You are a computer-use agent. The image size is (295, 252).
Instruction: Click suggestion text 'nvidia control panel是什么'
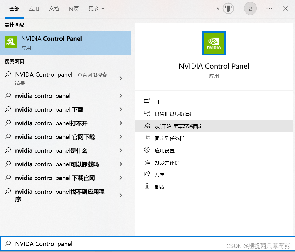51,150
